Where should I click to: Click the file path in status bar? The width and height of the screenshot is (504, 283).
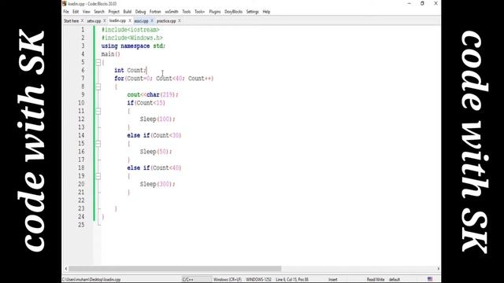tap(91, 280)
